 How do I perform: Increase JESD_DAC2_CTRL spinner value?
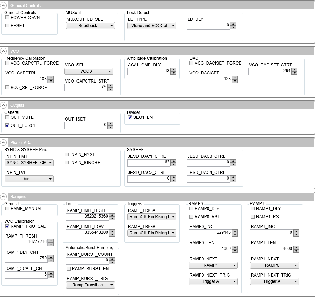tap(173, 177)
